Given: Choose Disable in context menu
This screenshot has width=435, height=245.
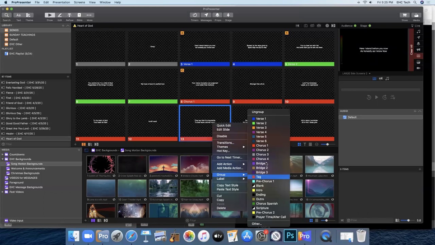Looking at the screenshot, I should click(x=222, y=136).
